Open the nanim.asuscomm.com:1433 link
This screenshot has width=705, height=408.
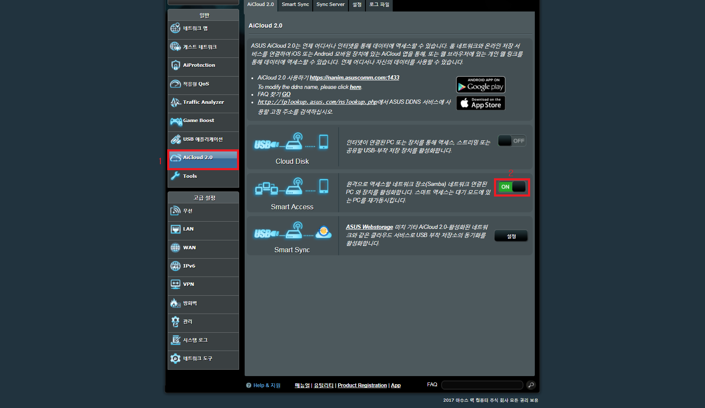(354, 77)
